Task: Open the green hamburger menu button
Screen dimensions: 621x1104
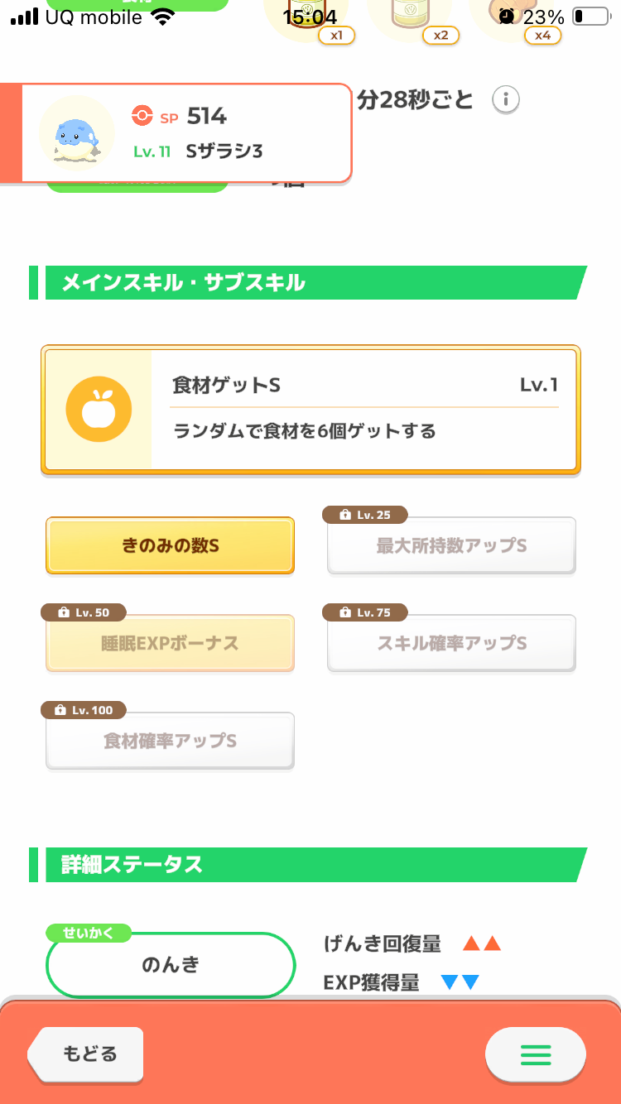Action: pos(535,1054)
